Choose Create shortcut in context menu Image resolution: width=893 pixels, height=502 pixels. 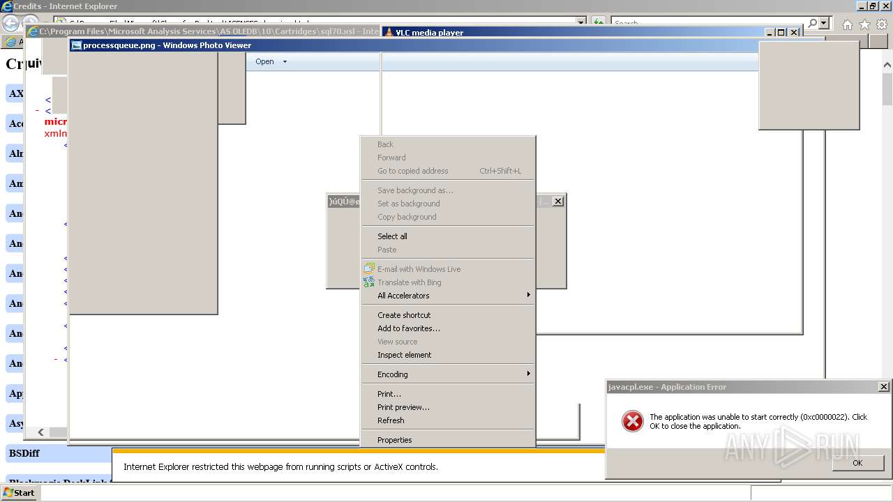tap(447, 315)
